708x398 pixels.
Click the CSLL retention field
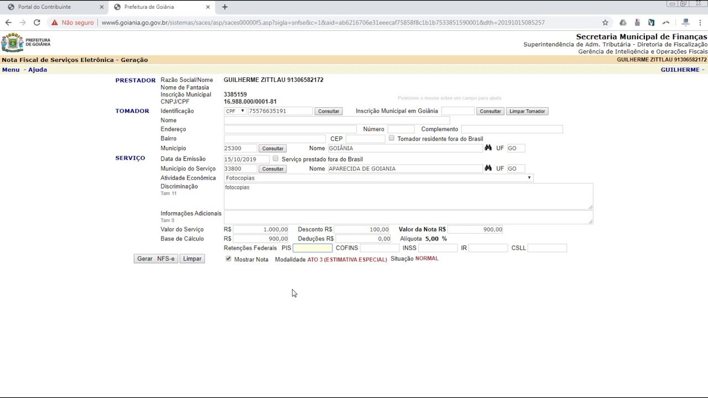click(x=548, y=248)
